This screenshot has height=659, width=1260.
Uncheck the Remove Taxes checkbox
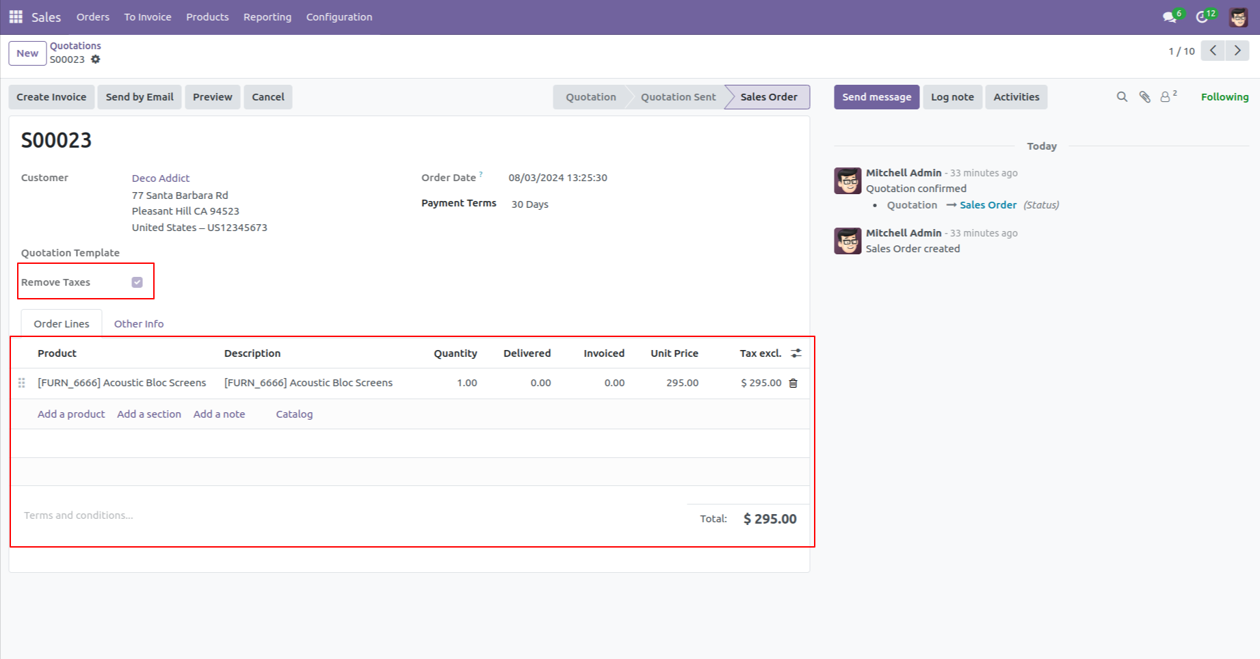tap(137, 282)
